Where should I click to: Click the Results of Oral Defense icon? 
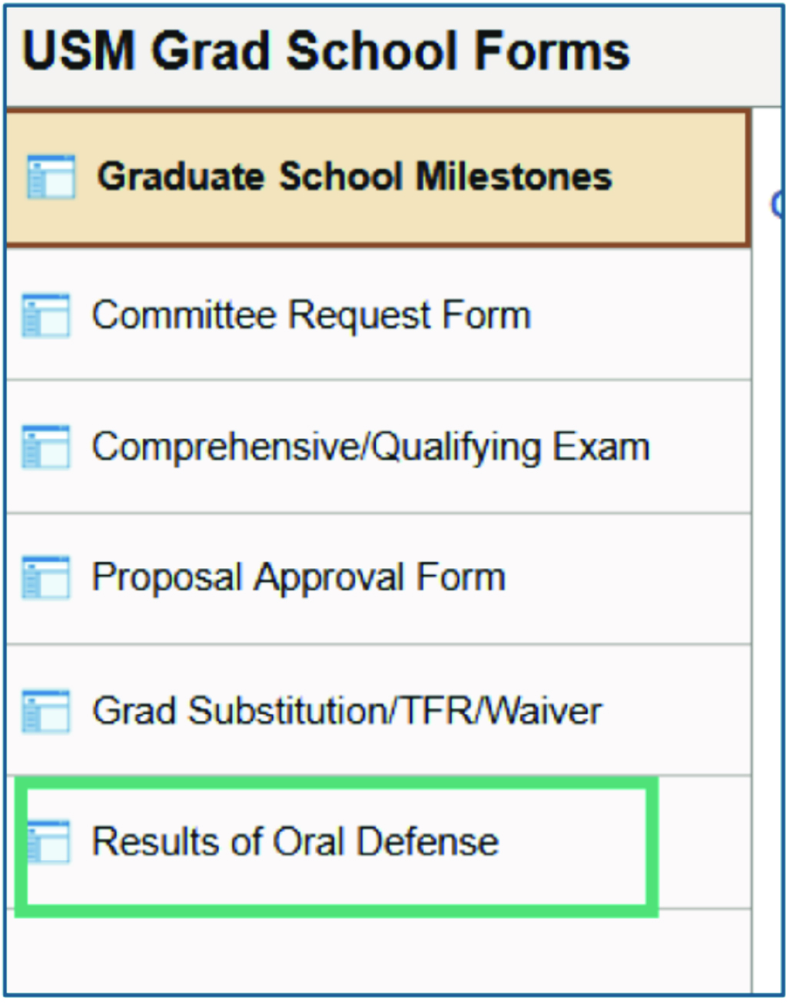coord(48,841)
